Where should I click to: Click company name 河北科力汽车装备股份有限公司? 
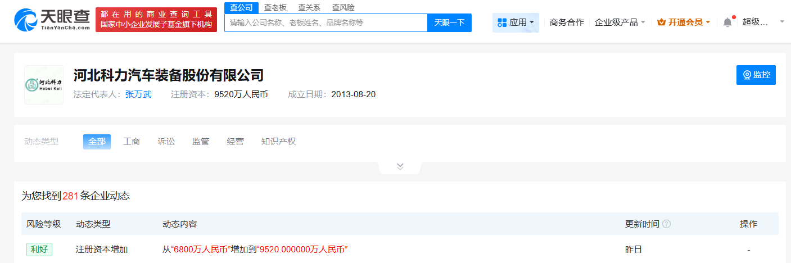169,75
